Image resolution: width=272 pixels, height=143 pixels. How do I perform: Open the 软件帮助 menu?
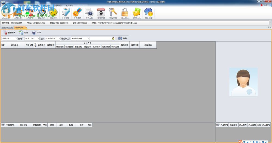(x=69, y=5)
